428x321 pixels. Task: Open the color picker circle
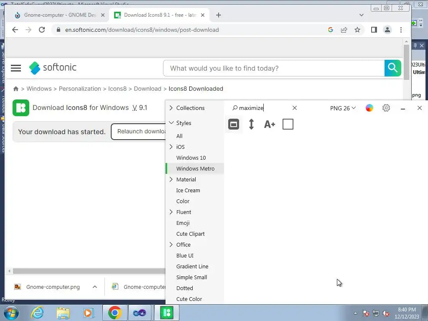point(369,108)
